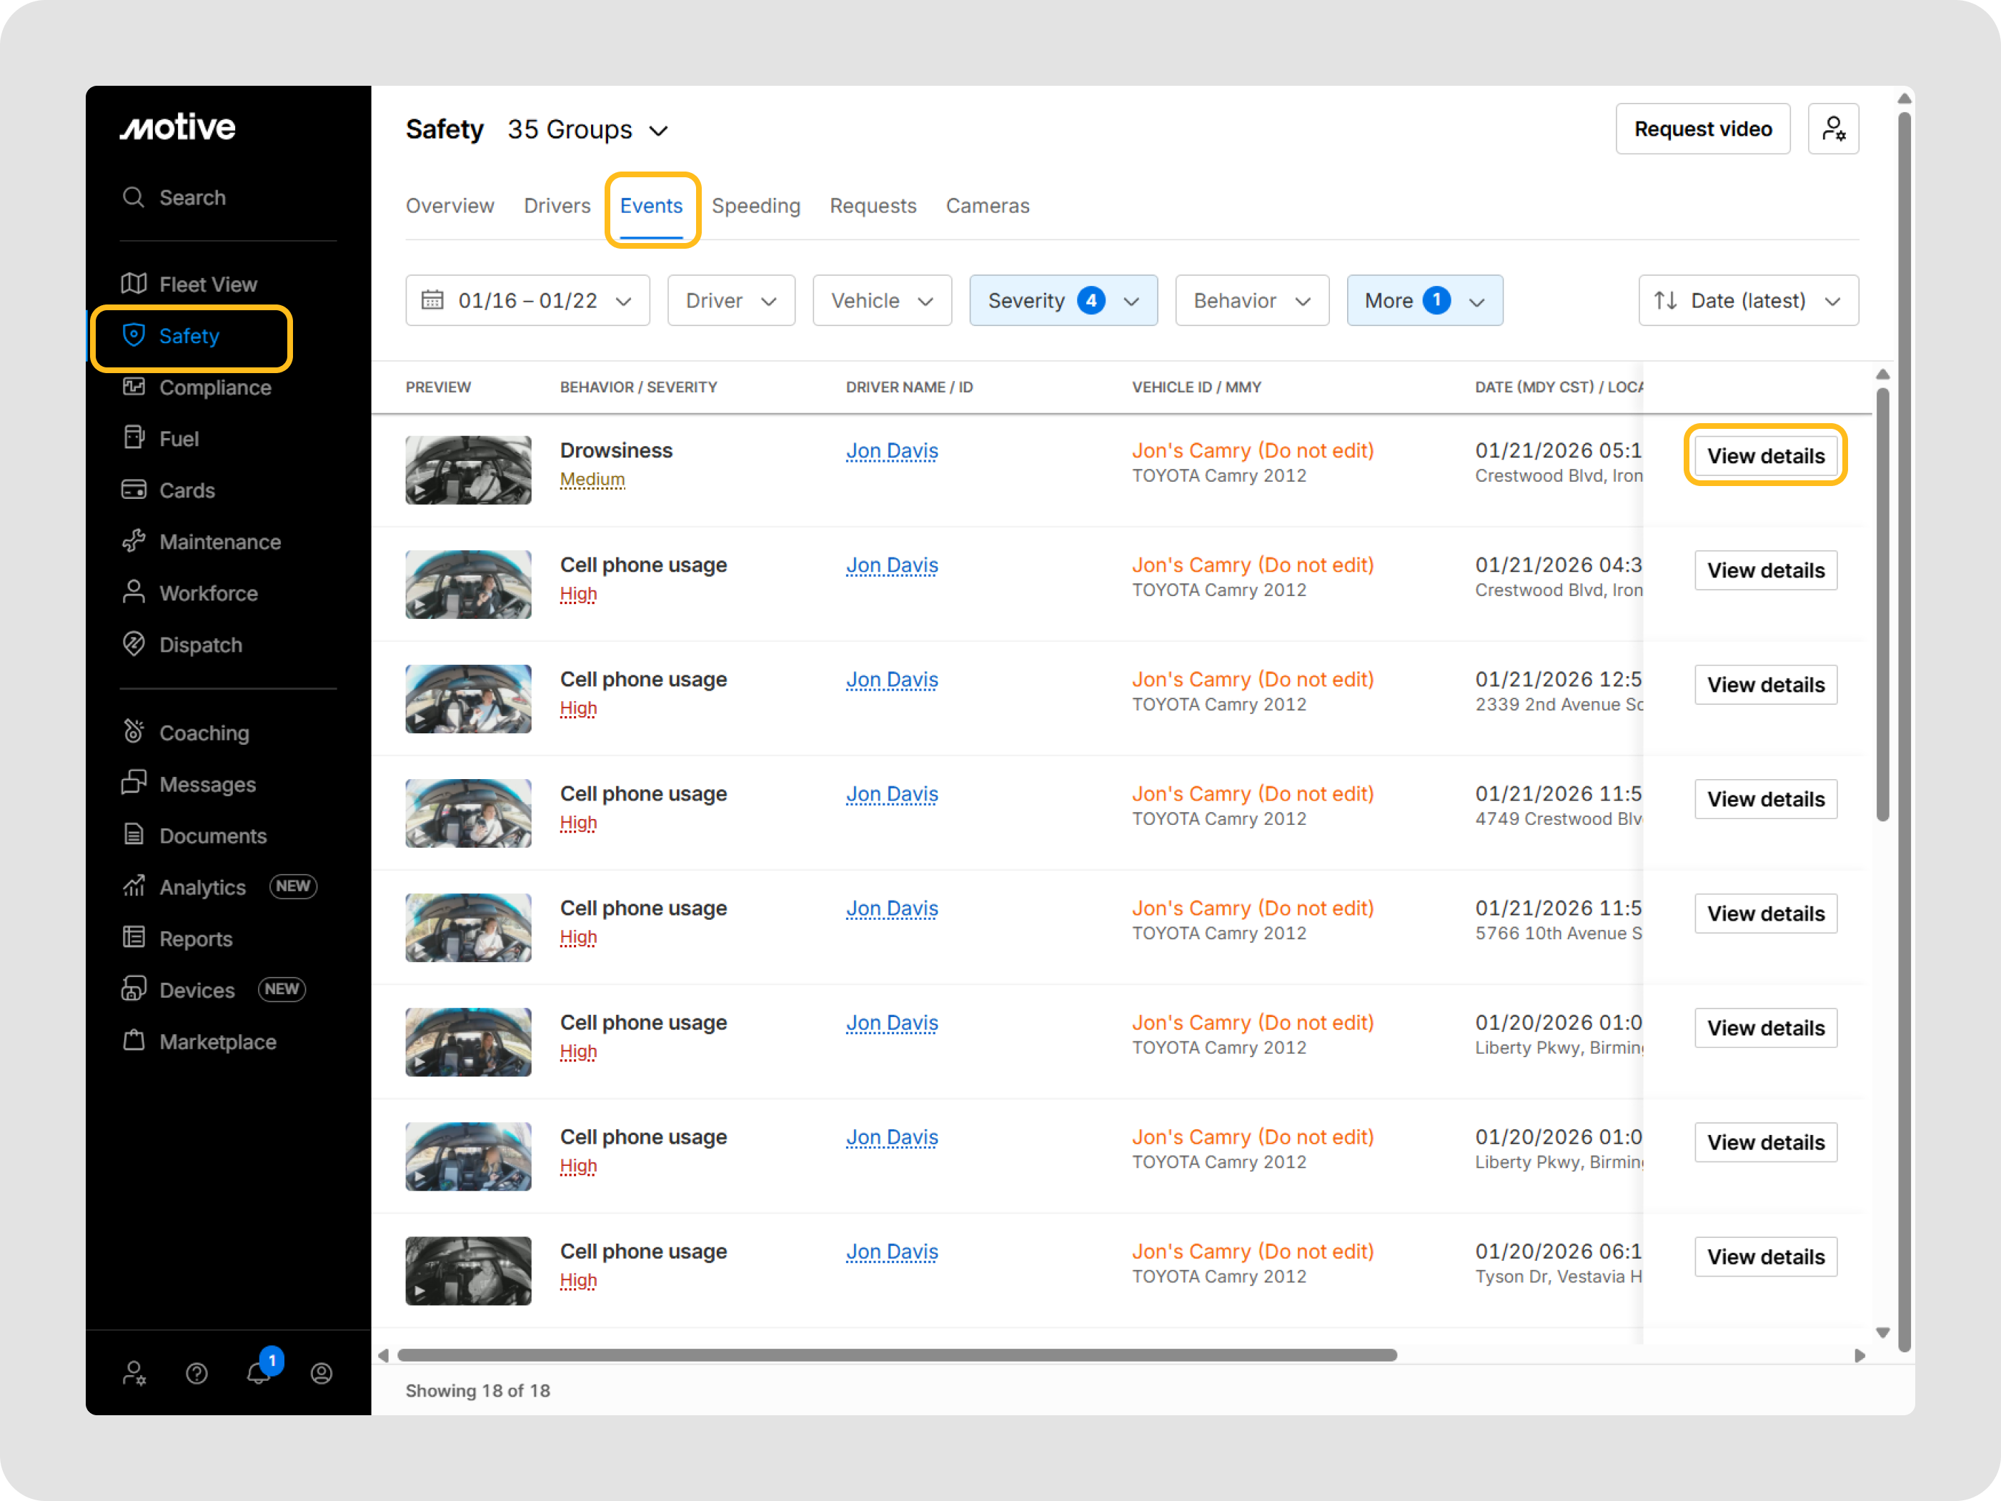Open the Dispatch panel
Viewport: 2001px width, 1501px height.
pyautogui.click(x=200, y=644)
